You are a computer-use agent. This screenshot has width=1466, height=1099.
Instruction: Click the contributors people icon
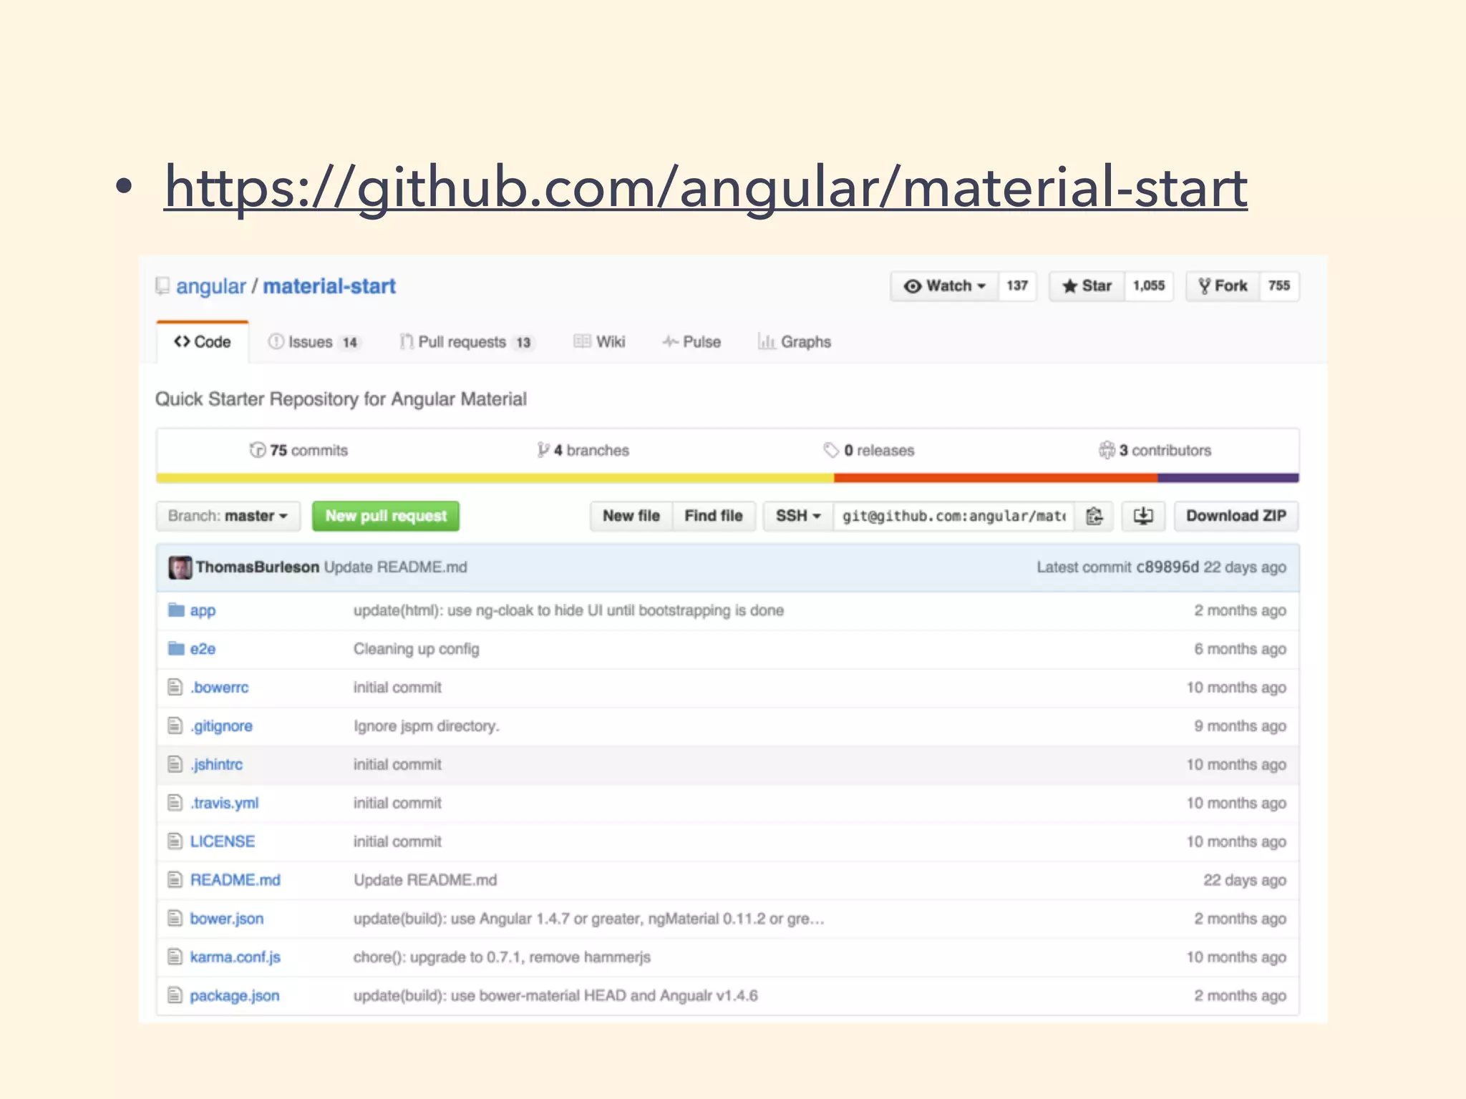1107,450
